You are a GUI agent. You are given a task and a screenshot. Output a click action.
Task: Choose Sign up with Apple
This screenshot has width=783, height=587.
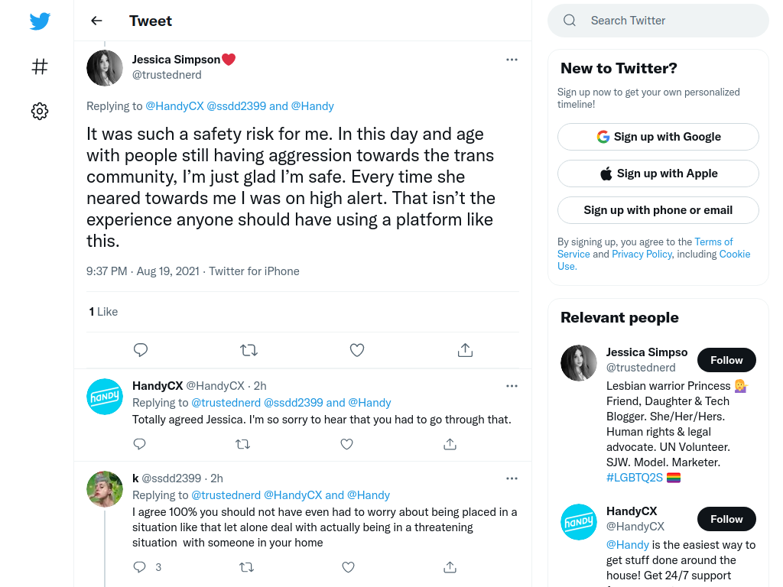pyautogui.click(x=658, y=174)
